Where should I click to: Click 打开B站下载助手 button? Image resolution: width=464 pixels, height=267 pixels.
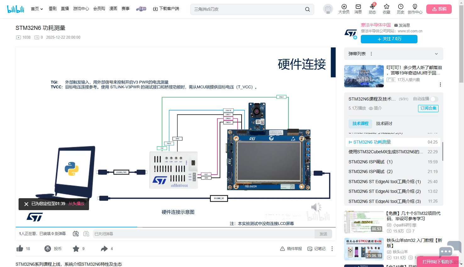point(438,262)
